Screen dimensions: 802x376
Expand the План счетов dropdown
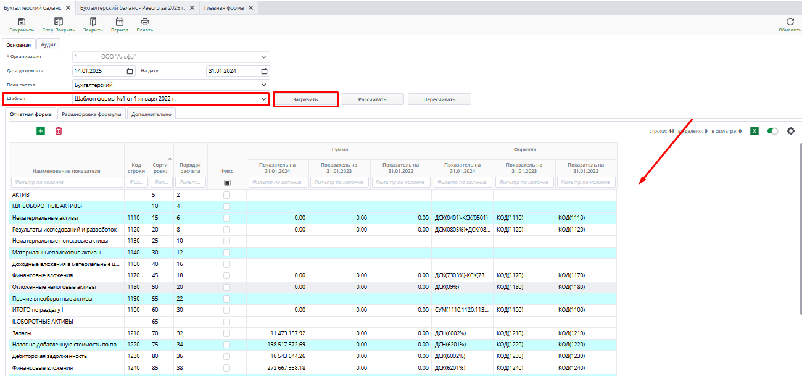coord(263,85)
